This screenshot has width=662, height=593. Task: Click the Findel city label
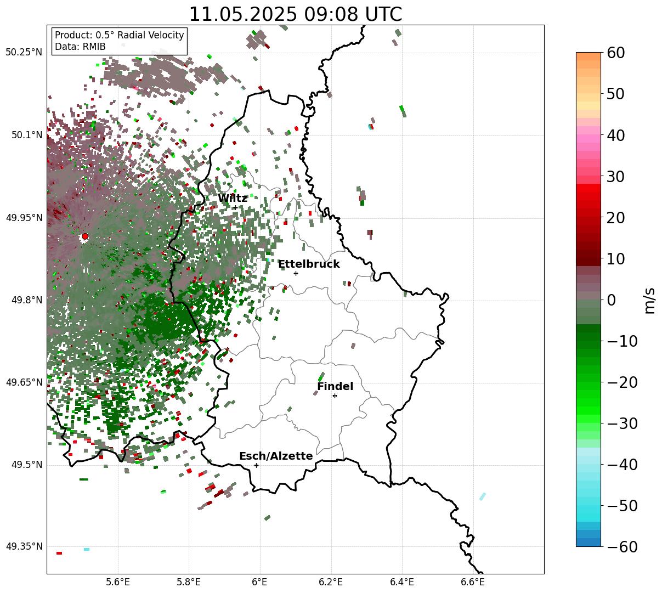[x=335, y=386]
